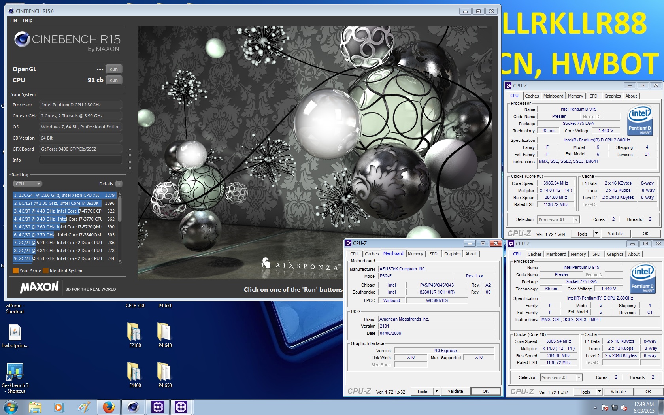Click Validate in bottom-right CPU-Z window

click(618, 392)
